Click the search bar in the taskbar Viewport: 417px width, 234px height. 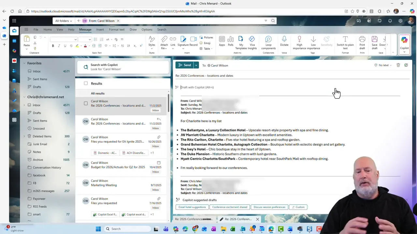116,229
